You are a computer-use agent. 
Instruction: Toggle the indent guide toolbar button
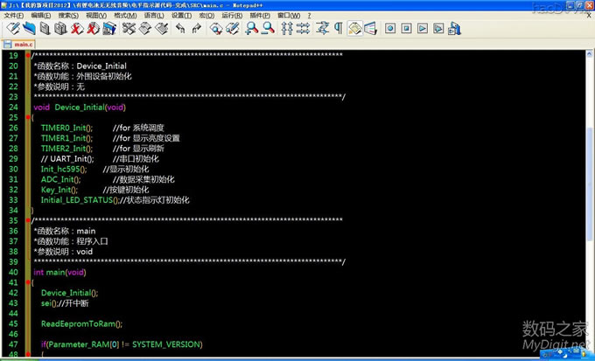pos(354,29)
